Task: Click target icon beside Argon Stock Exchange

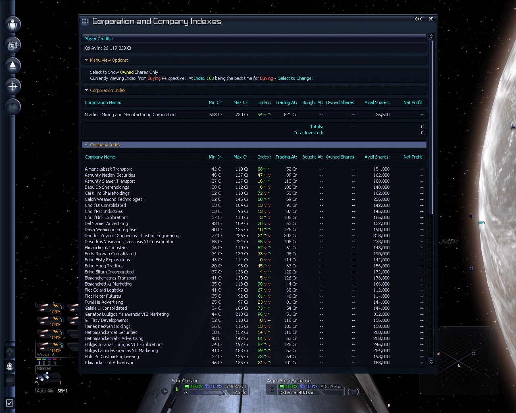Action: coord(272,390)
